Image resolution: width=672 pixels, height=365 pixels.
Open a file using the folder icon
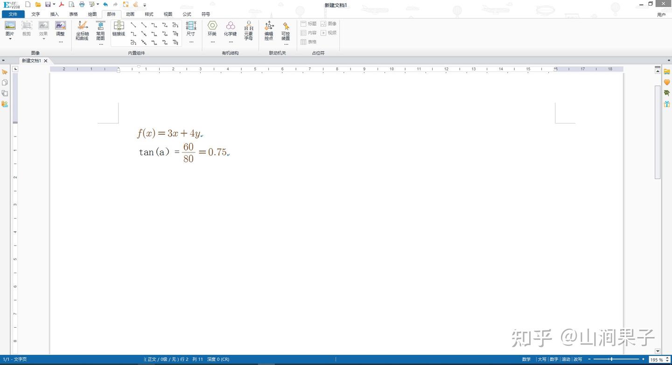click(38, 4)
